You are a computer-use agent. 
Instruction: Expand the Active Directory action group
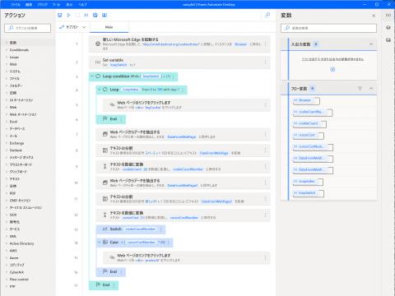7,243
